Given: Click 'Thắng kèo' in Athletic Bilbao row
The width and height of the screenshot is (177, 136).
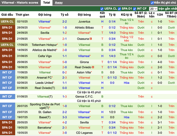Looking at the screenshot, I should pyautogui.click(x=126, y=28).
